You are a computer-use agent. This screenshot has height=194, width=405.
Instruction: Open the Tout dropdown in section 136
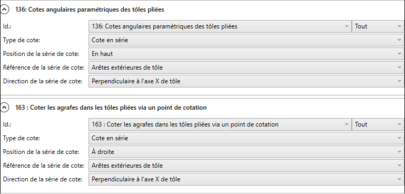click(x=378, y=26)
